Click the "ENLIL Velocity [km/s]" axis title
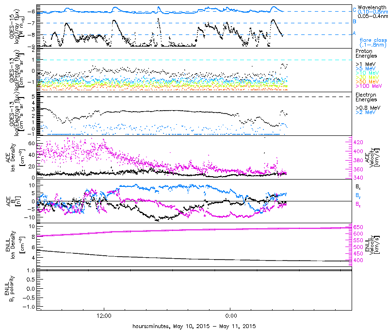388x330 pixels. 372,245
